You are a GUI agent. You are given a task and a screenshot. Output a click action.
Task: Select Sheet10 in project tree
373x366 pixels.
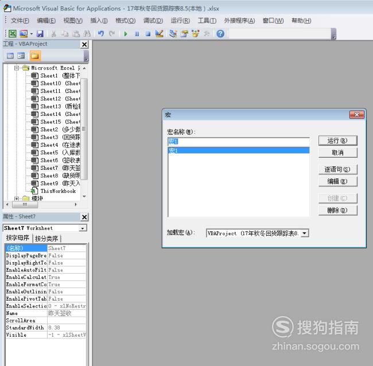coord(56,84)
